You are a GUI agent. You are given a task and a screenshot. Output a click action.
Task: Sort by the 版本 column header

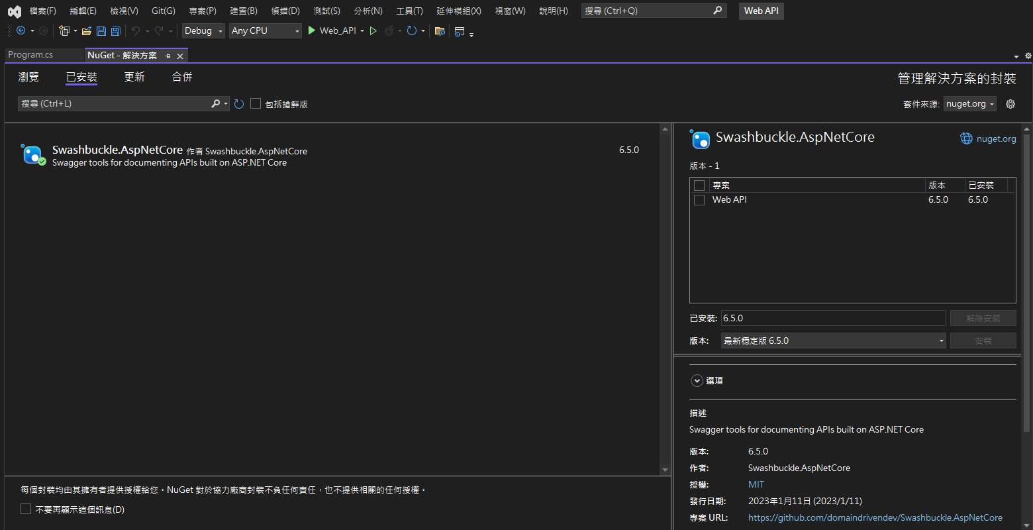(x=944, y=185)
